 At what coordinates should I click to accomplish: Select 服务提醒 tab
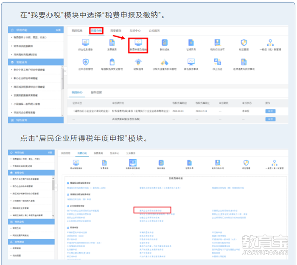[x=96, y=92]
